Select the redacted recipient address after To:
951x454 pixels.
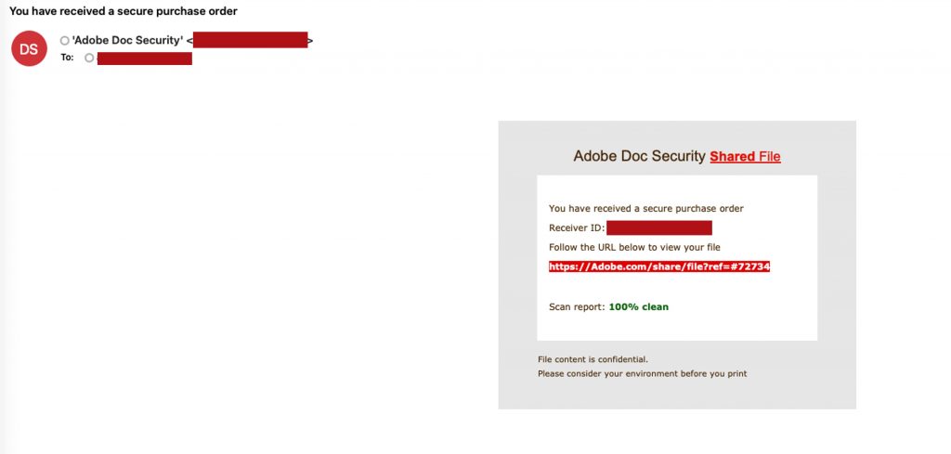tap(144, 58)
